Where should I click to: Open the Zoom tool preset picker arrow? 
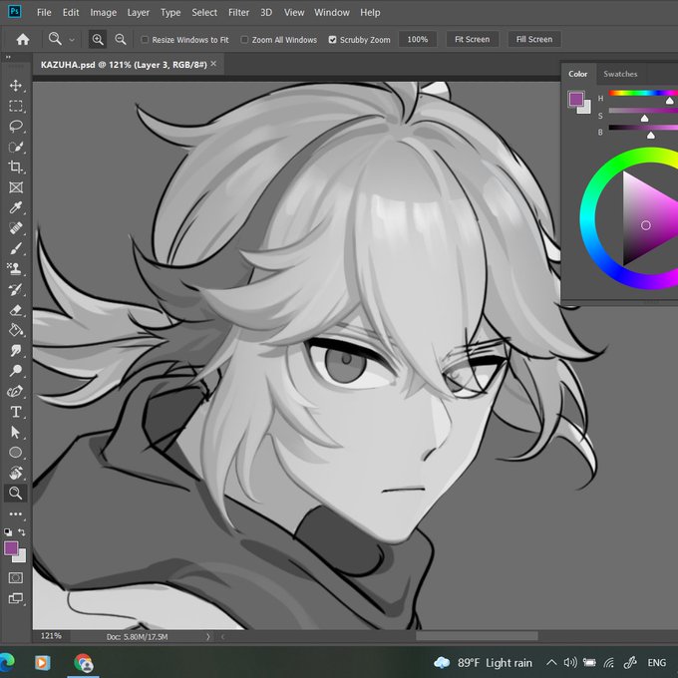pos(72,40)
